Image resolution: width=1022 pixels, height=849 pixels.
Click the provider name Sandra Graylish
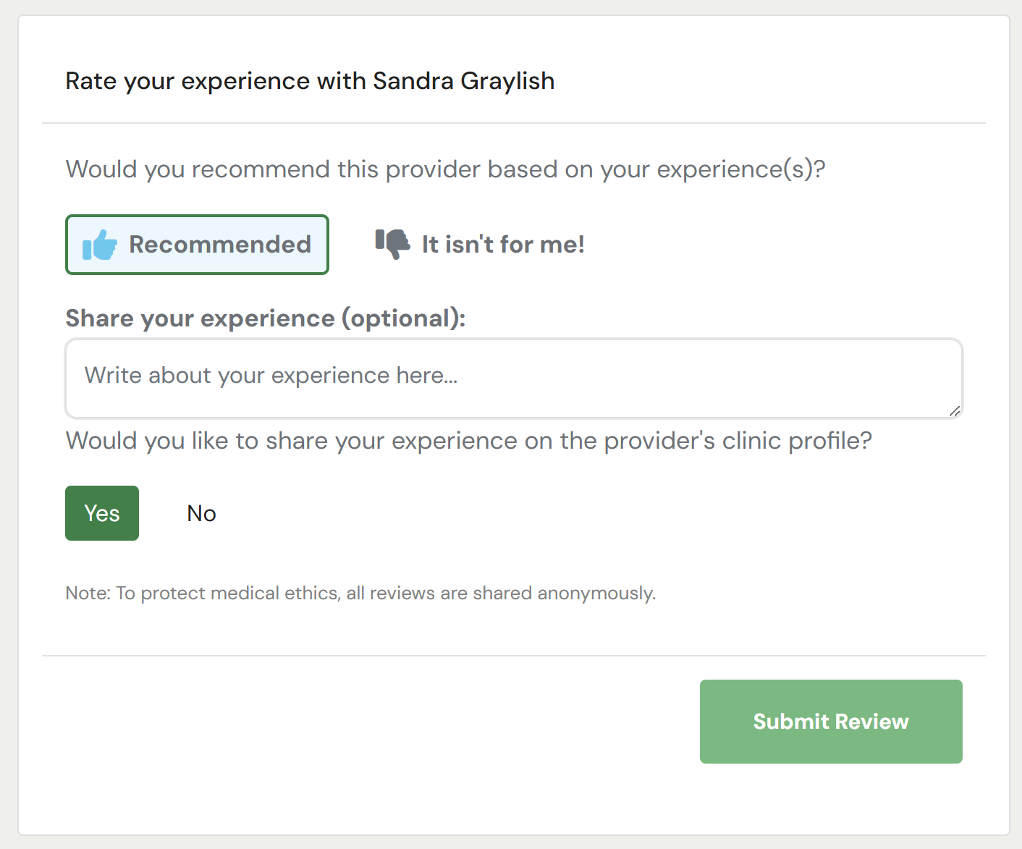[x=463, y=81]
